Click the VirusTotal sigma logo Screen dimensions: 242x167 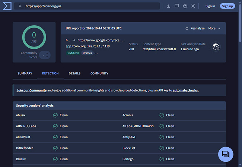(7, 6)
